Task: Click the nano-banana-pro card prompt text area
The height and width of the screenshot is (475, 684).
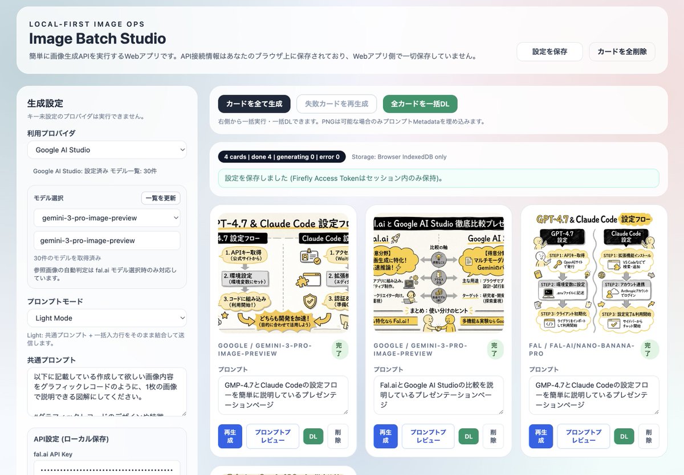Action: click(594, 395)
